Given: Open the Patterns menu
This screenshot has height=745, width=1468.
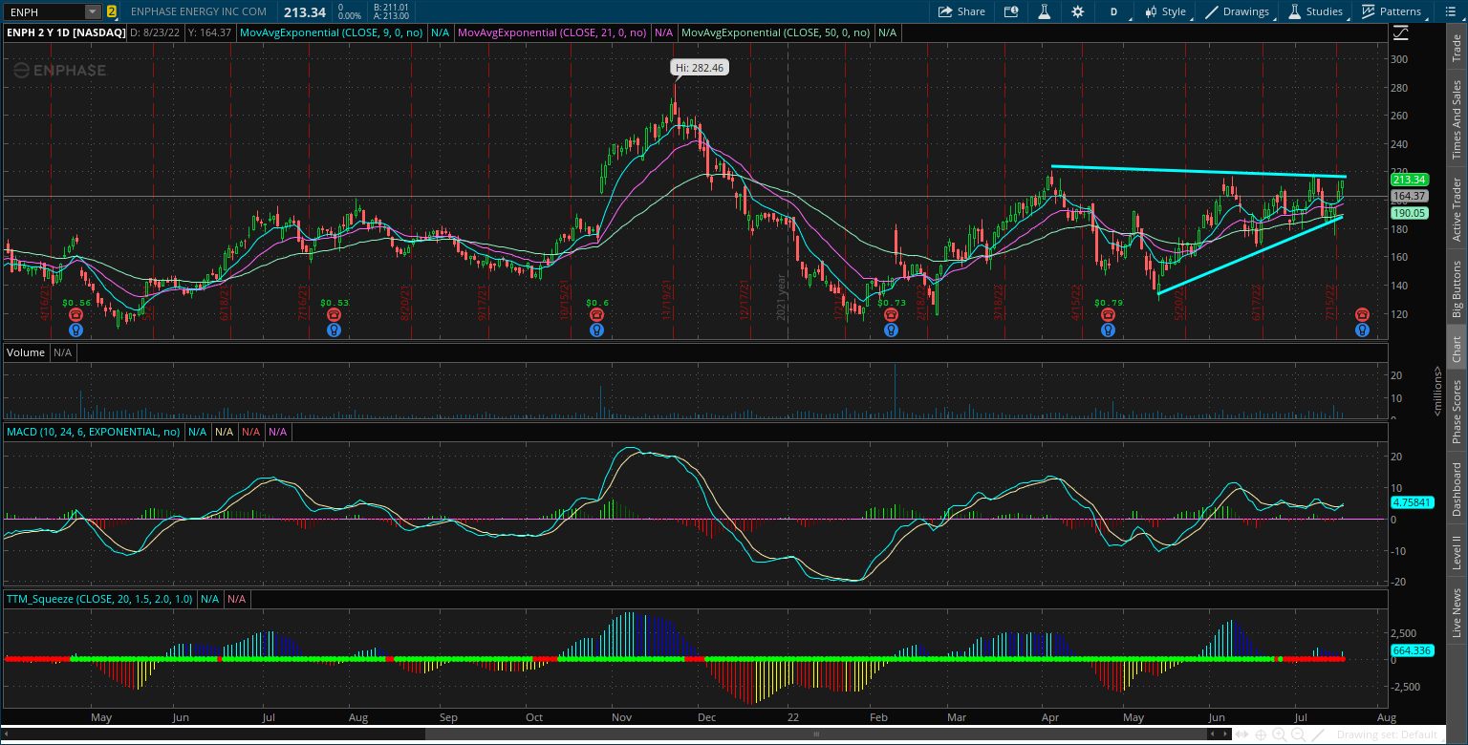Looking at the screenshot, I should pyautogui.click(x=1392, y=11).
